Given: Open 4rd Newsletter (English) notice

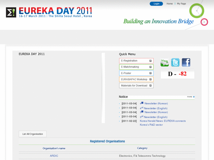Looking at the screenshot, I should pyautogui.click(x=154, y=108).
